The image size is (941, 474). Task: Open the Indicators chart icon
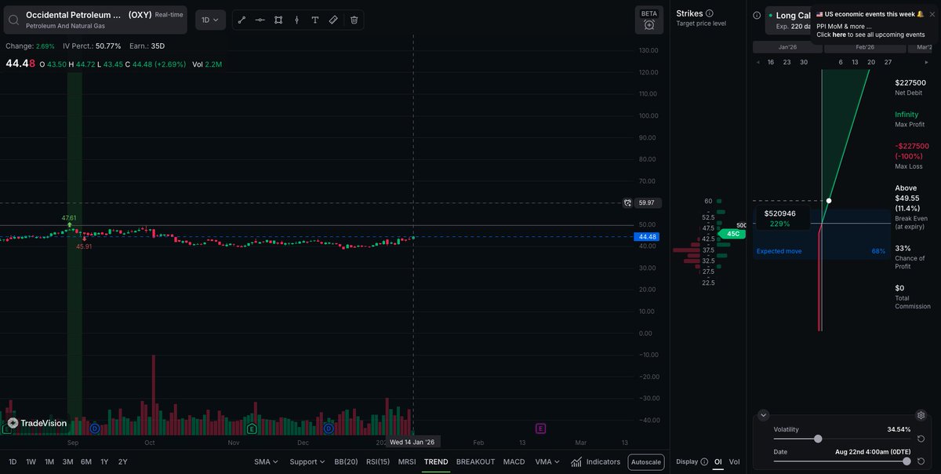[x=577, y=461]
